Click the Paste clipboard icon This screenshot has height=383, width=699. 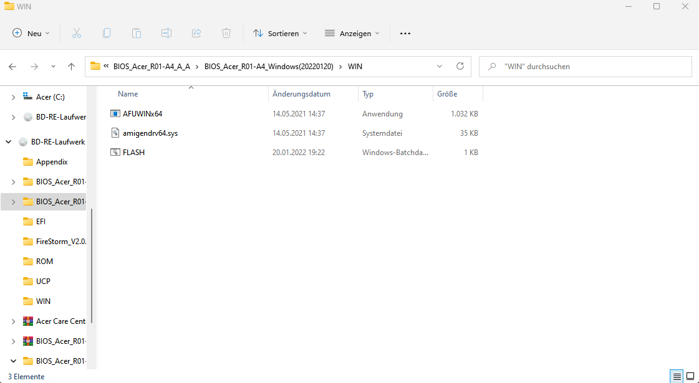[137, 34]
